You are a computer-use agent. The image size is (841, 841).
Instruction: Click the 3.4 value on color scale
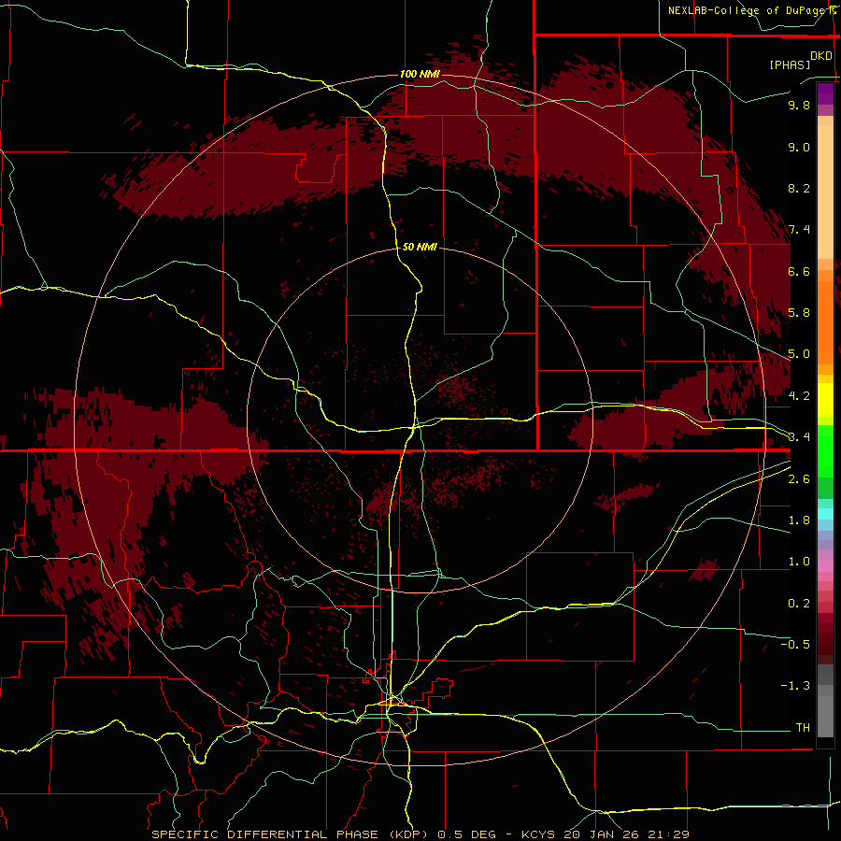pyautogui.click(x=799, y=437)
